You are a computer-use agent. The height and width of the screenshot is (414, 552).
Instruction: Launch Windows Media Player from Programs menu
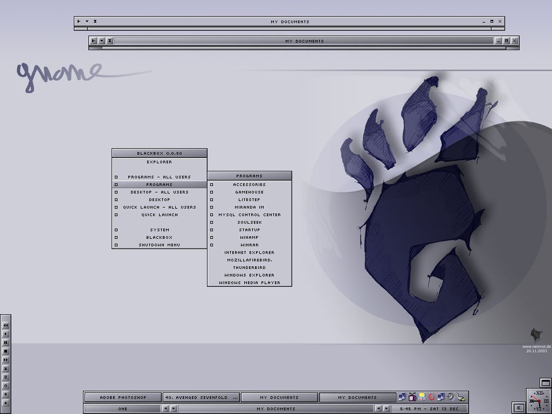(250, 282)
